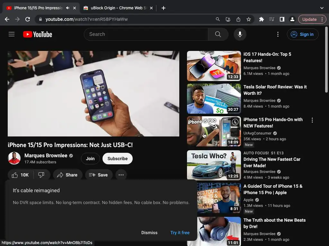Click the page vertical scrollbar
329x246 pixels.
tap(326, 60)
